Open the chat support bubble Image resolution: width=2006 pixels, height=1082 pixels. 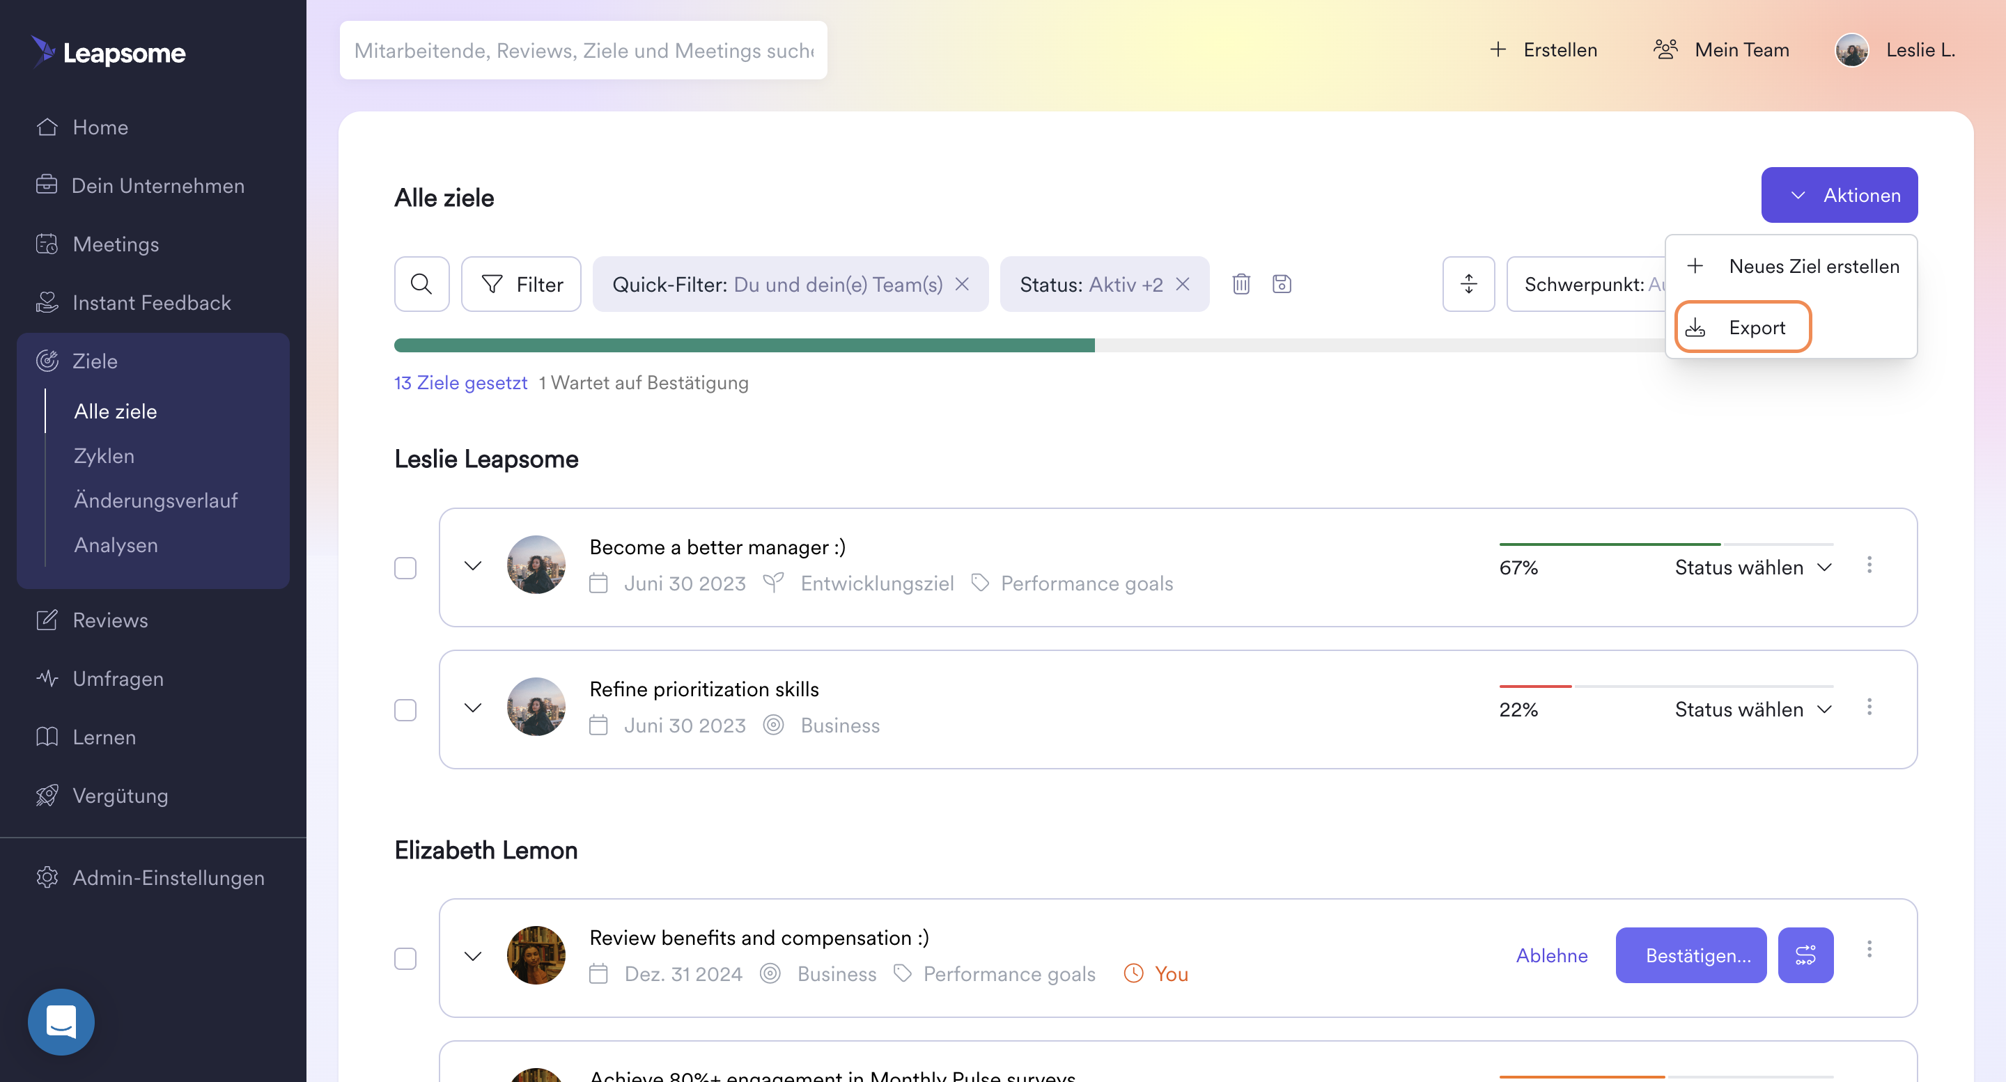point(61,1021)
